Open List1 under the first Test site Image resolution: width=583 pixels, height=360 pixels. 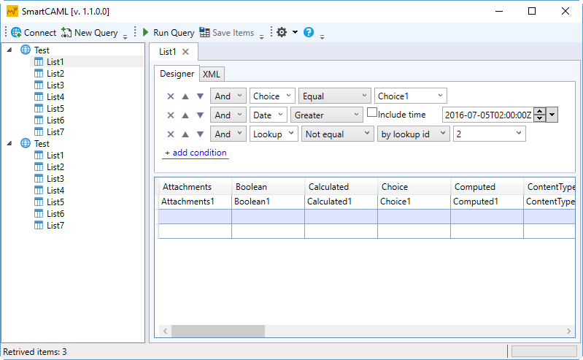(x=55, y=62)
